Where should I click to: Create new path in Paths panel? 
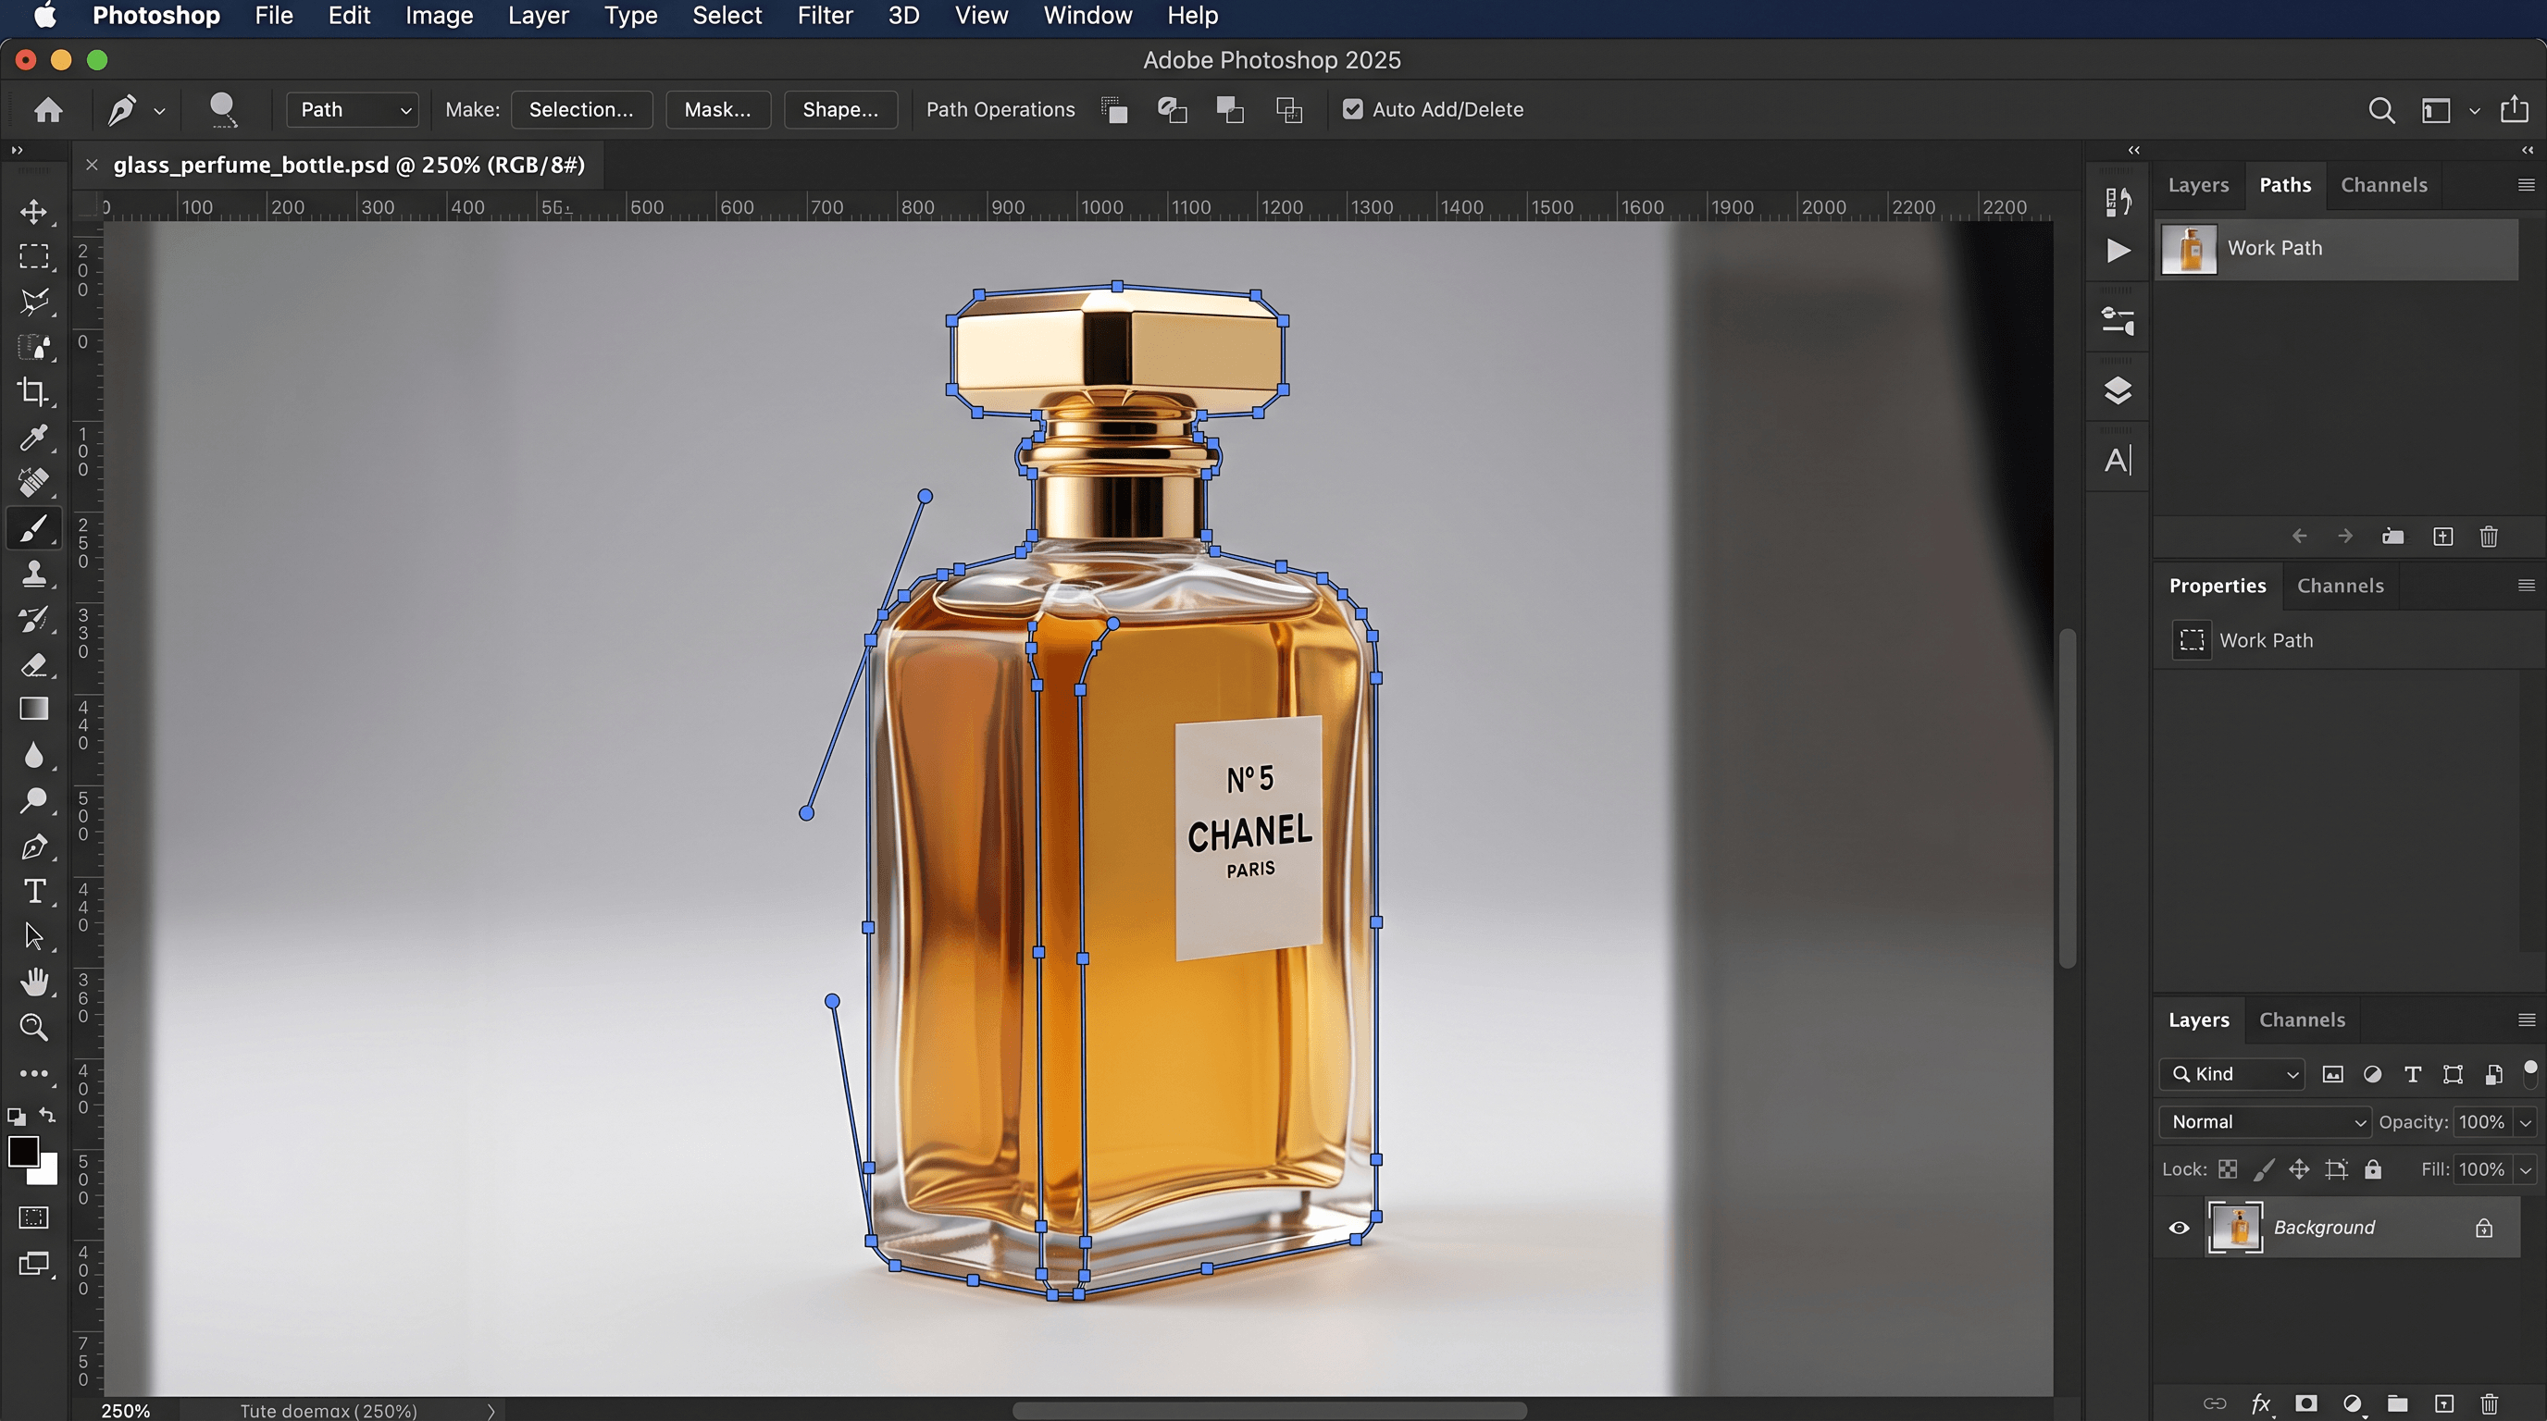[x=2442, y=537]
